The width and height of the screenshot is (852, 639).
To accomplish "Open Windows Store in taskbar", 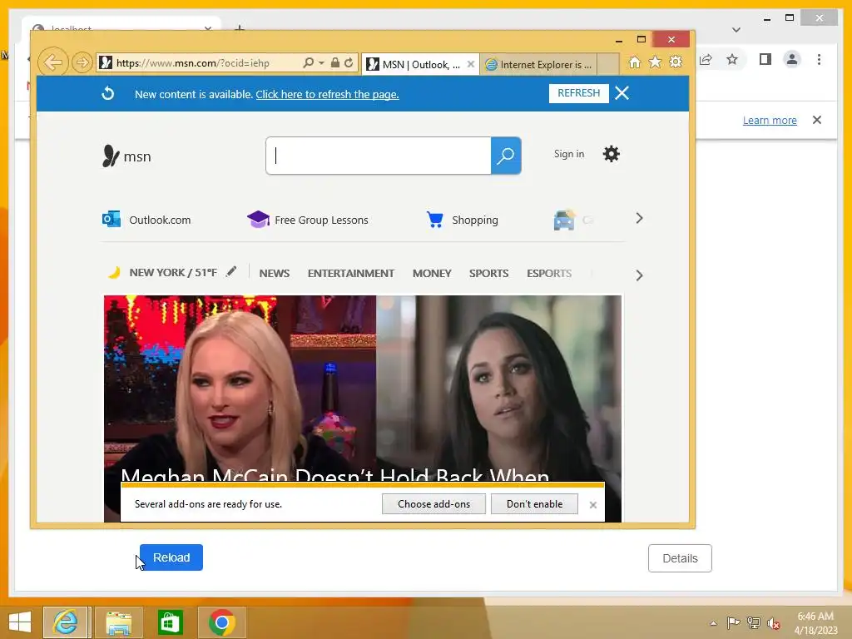I will [170, 622].
